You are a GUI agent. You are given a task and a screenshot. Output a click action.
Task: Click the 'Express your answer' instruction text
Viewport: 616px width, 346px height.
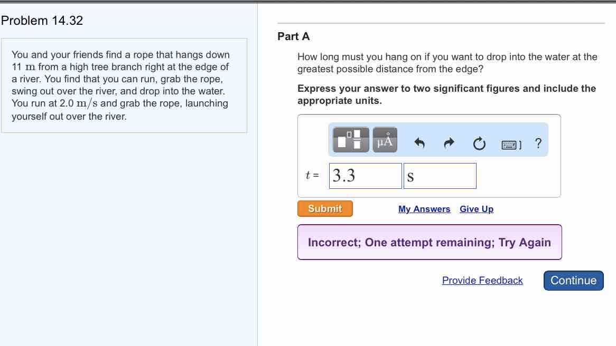pyautogui.click(x=446, y=94)
